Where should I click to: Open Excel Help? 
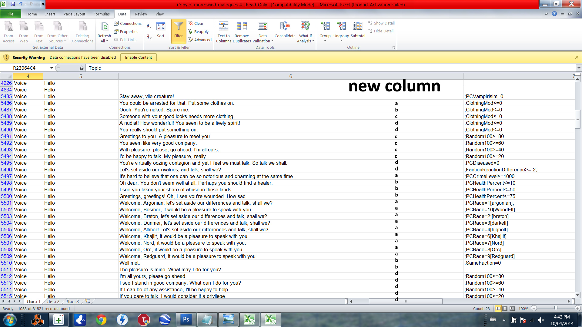click(554, 14)
